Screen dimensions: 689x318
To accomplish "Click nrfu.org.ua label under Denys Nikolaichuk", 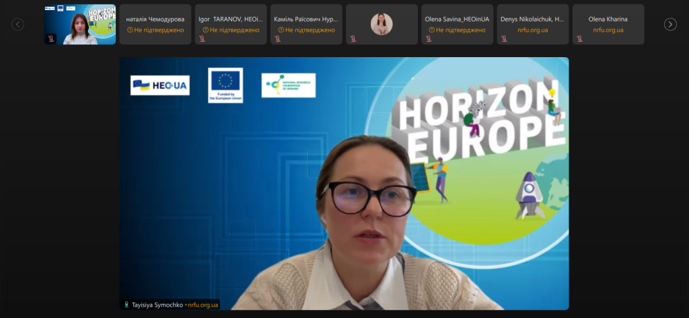I will coord(532,30).
